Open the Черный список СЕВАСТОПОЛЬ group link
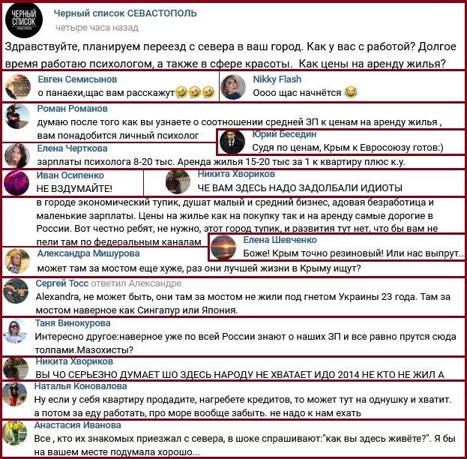The height and width of the screenshot is (459, 467). [x=125, y=13]
